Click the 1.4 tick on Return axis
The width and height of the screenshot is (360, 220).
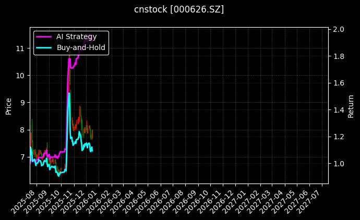click(x=339, y=110)
